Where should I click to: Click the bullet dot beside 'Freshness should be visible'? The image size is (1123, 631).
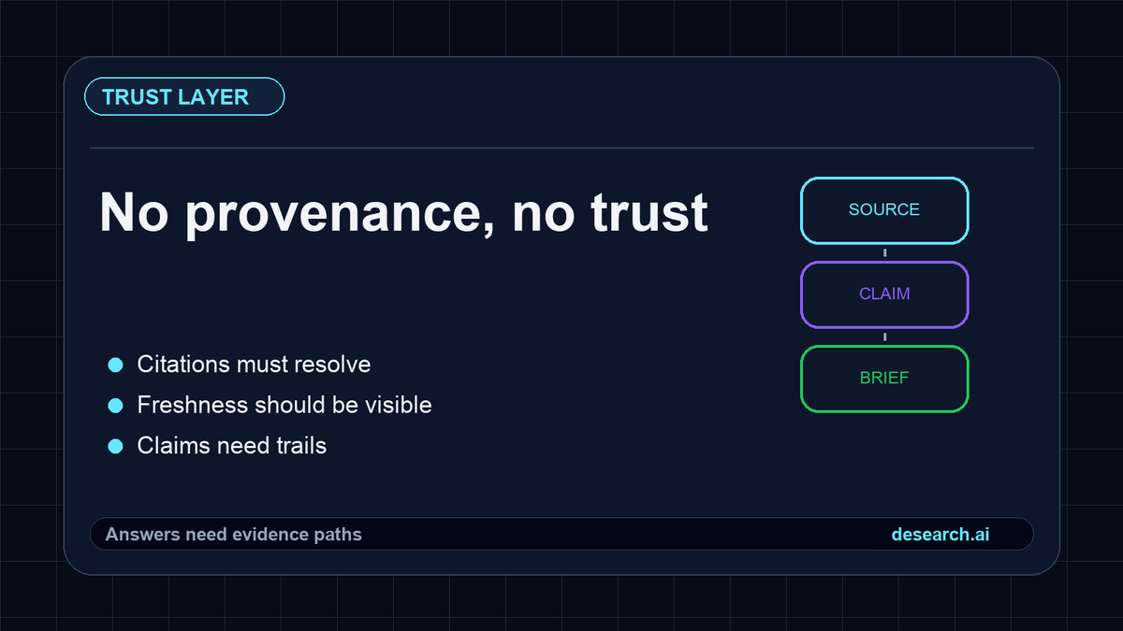[x=116, y=406]
